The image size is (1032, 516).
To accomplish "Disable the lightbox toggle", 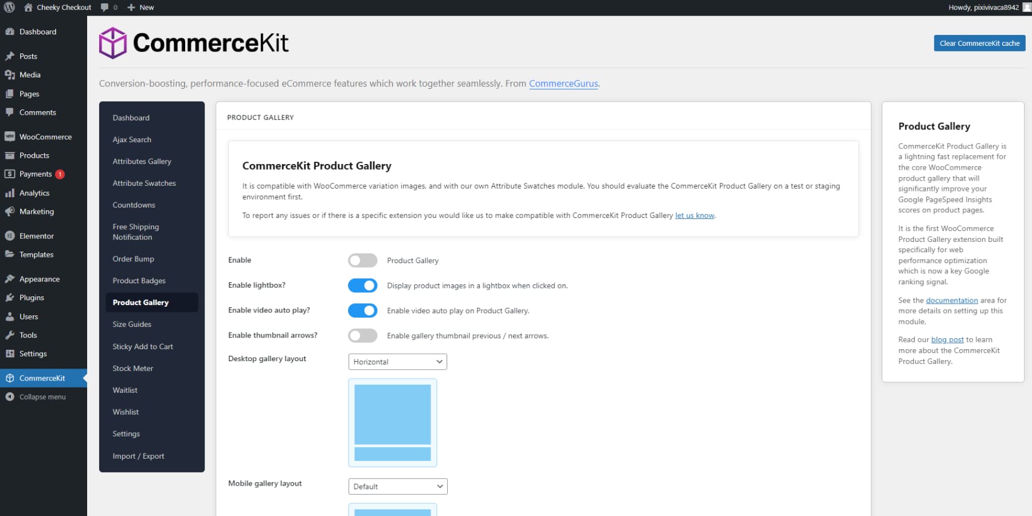I will tap(362, 285).
